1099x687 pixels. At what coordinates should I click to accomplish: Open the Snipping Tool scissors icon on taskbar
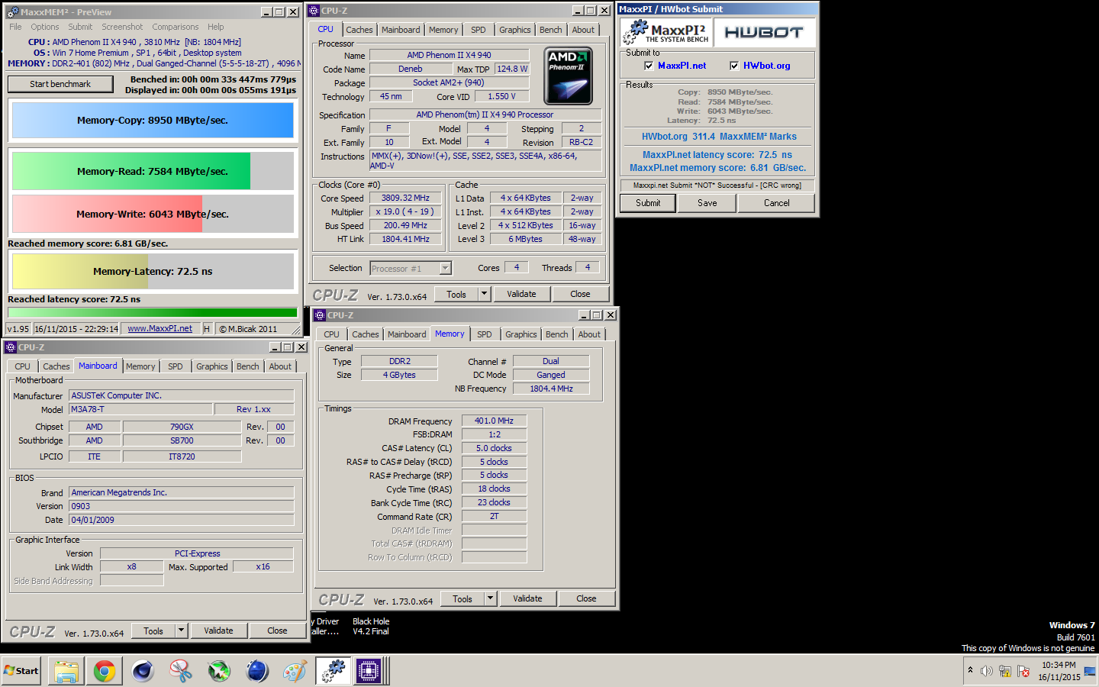(x=181, y=671)
